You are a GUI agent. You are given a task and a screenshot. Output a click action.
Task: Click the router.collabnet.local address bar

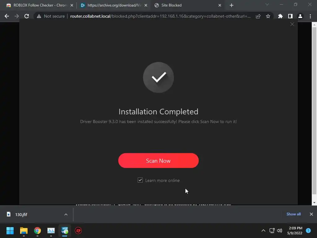pyautogui.click(x=160, y=16)
